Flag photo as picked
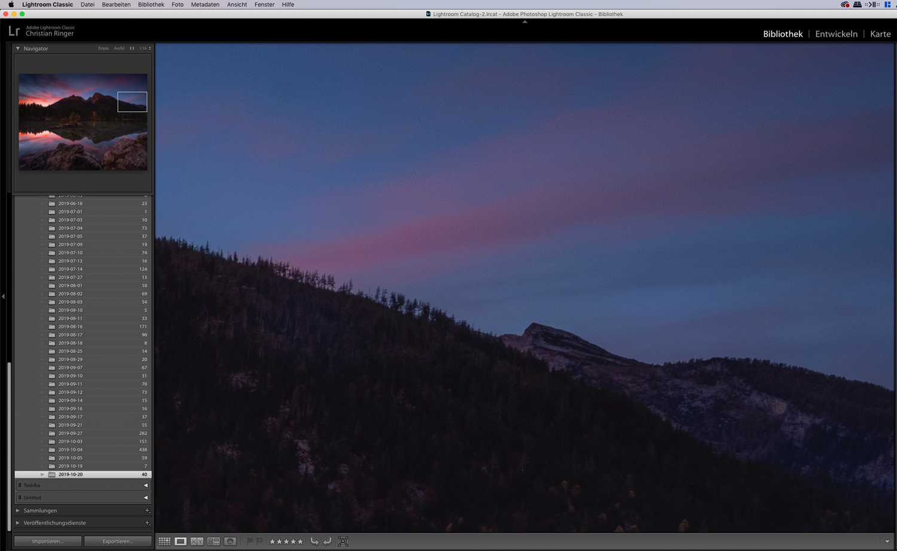This screenshot has width=897, height=551. (250, 541)
